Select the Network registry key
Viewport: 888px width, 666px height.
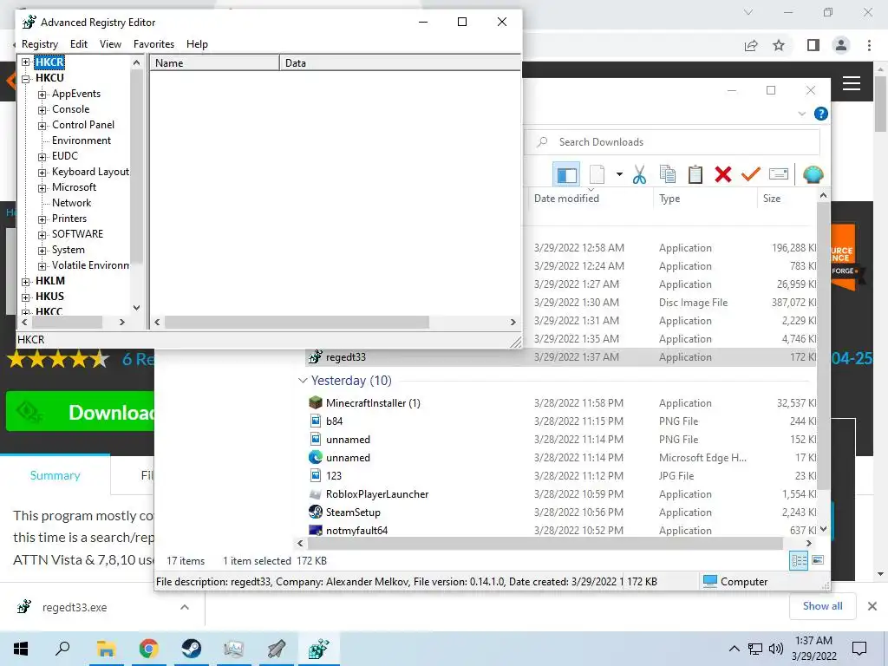71,203
